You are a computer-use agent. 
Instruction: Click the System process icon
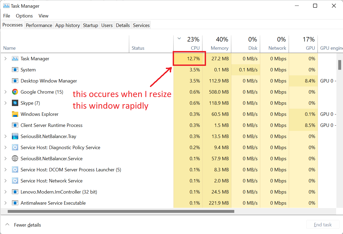click(x=15, y=70)
